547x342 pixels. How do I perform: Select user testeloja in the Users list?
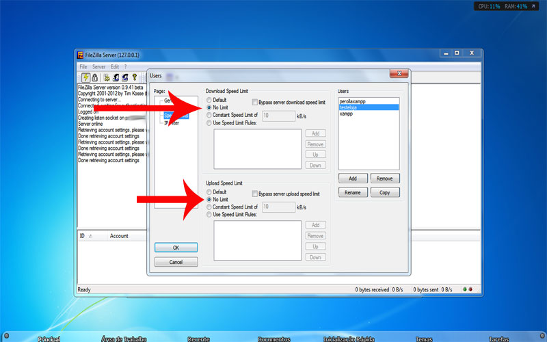(x=369, y=107)
